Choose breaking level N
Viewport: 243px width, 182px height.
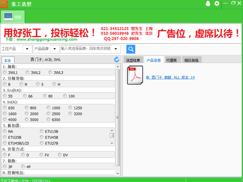click(21, 84)
